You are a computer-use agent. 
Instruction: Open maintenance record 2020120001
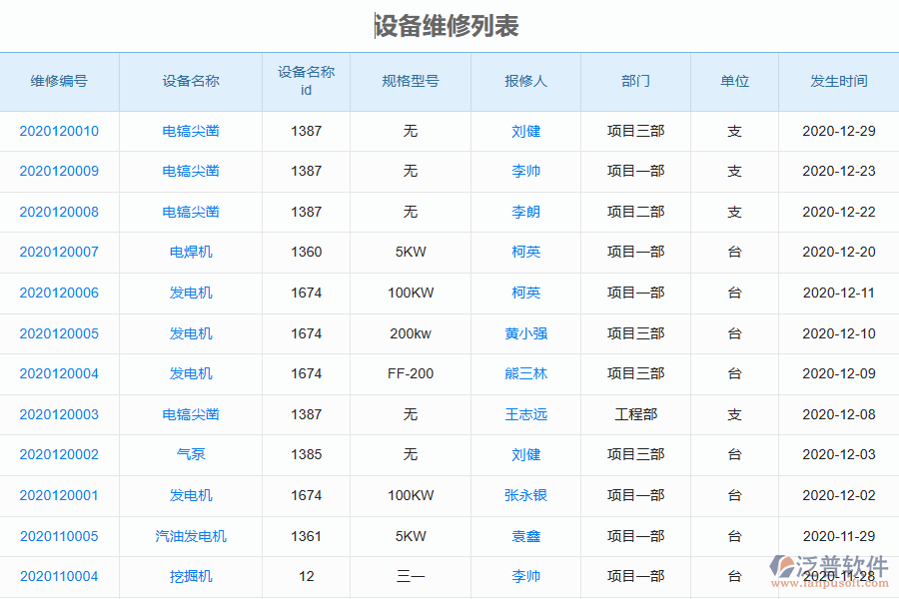[58, 495]
